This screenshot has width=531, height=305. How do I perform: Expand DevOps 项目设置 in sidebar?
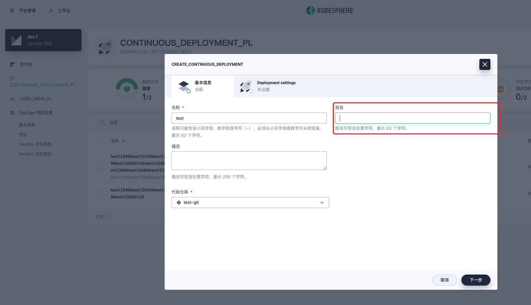36,113
